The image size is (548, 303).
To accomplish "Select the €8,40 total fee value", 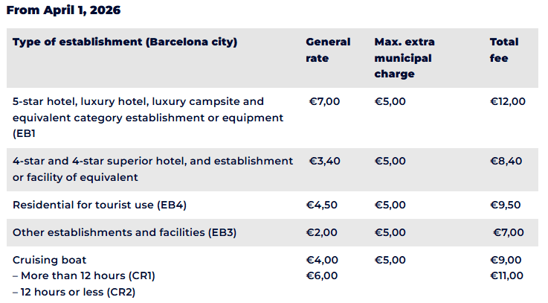I will click(x=506, y=161).
